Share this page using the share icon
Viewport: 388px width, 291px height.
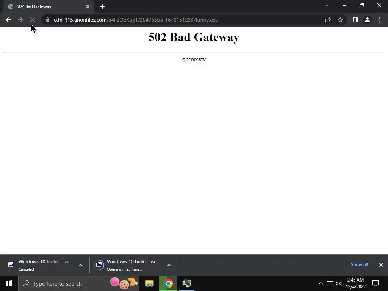[328, 20]
